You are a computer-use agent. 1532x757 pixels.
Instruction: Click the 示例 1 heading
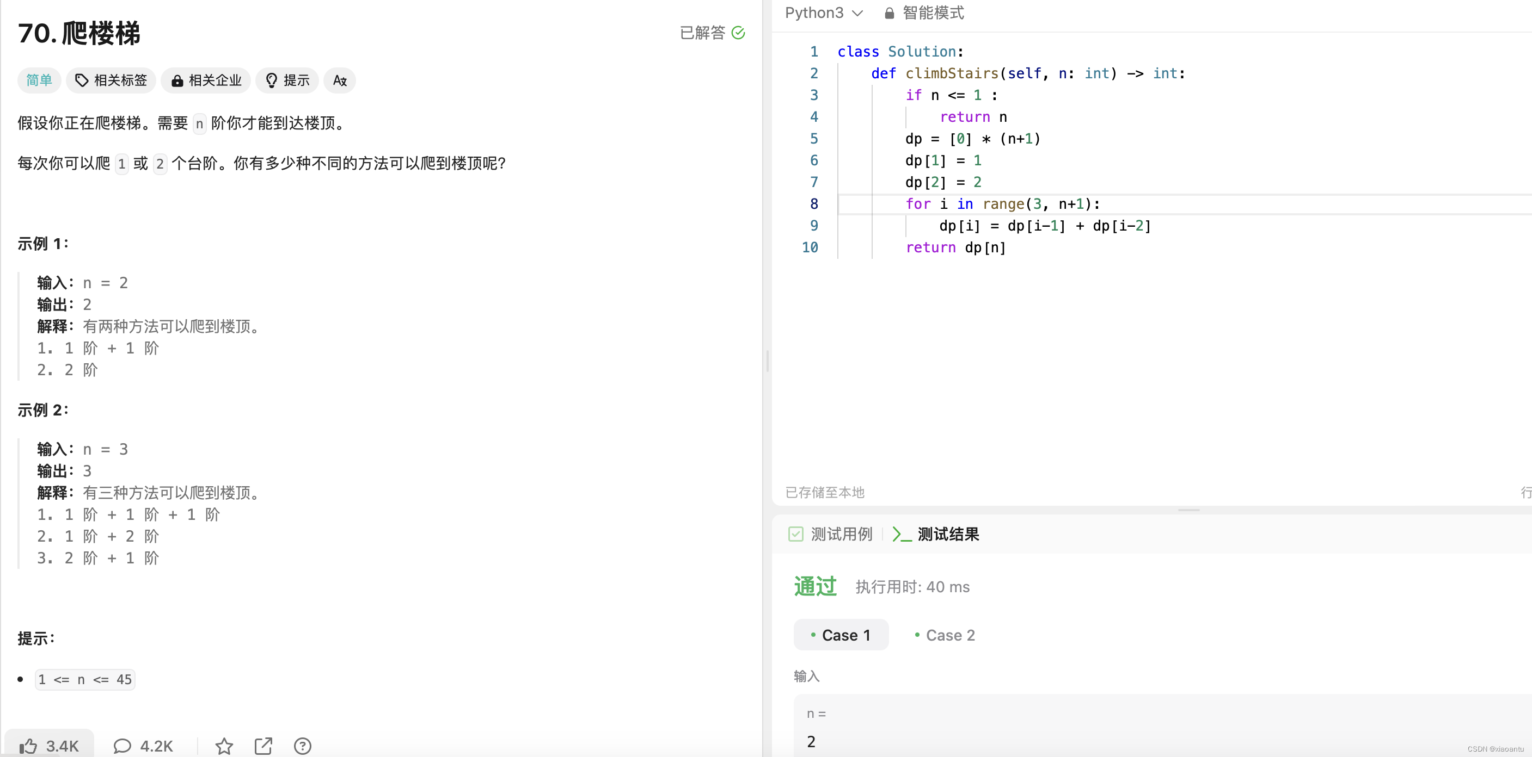[44, 243]
